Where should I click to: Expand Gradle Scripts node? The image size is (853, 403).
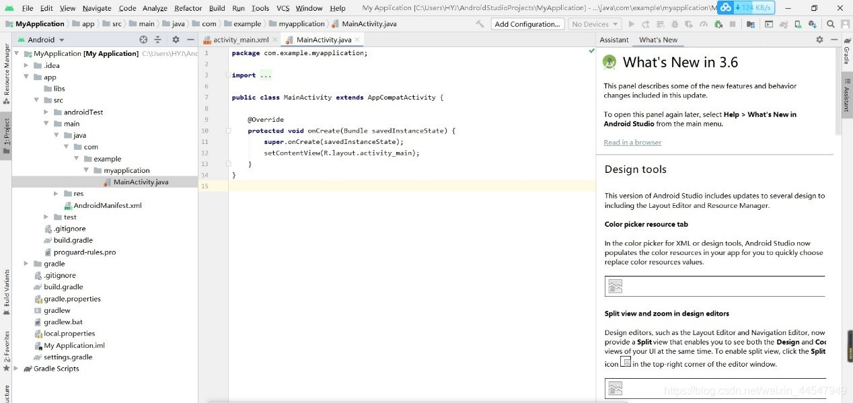tap(17, 368)
